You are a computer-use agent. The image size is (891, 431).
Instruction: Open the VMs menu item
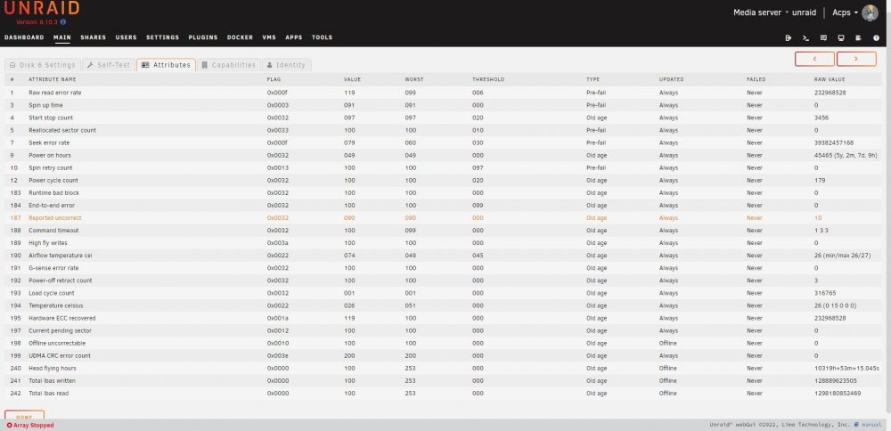point(269,37)
